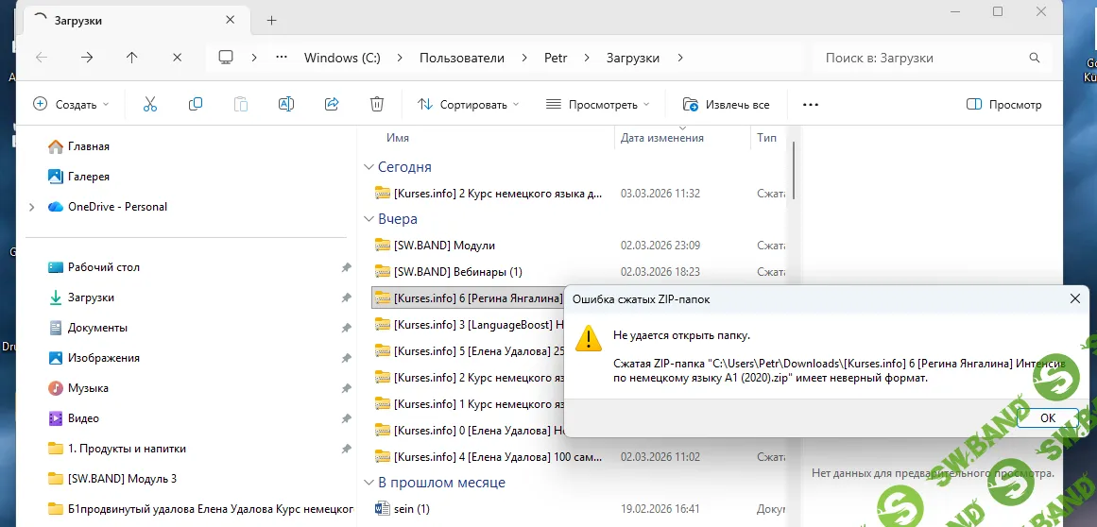
Task: Open Документы in the sidebar
Action: (x=97, y=328)
